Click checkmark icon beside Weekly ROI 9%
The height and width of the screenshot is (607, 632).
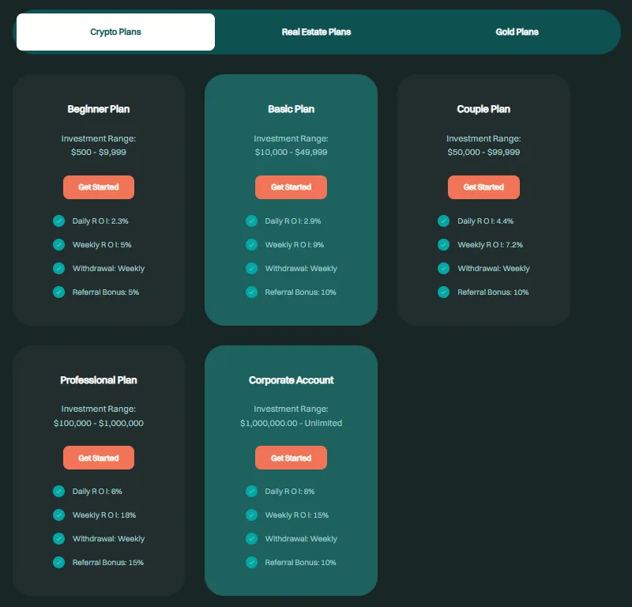click(251, 245)
